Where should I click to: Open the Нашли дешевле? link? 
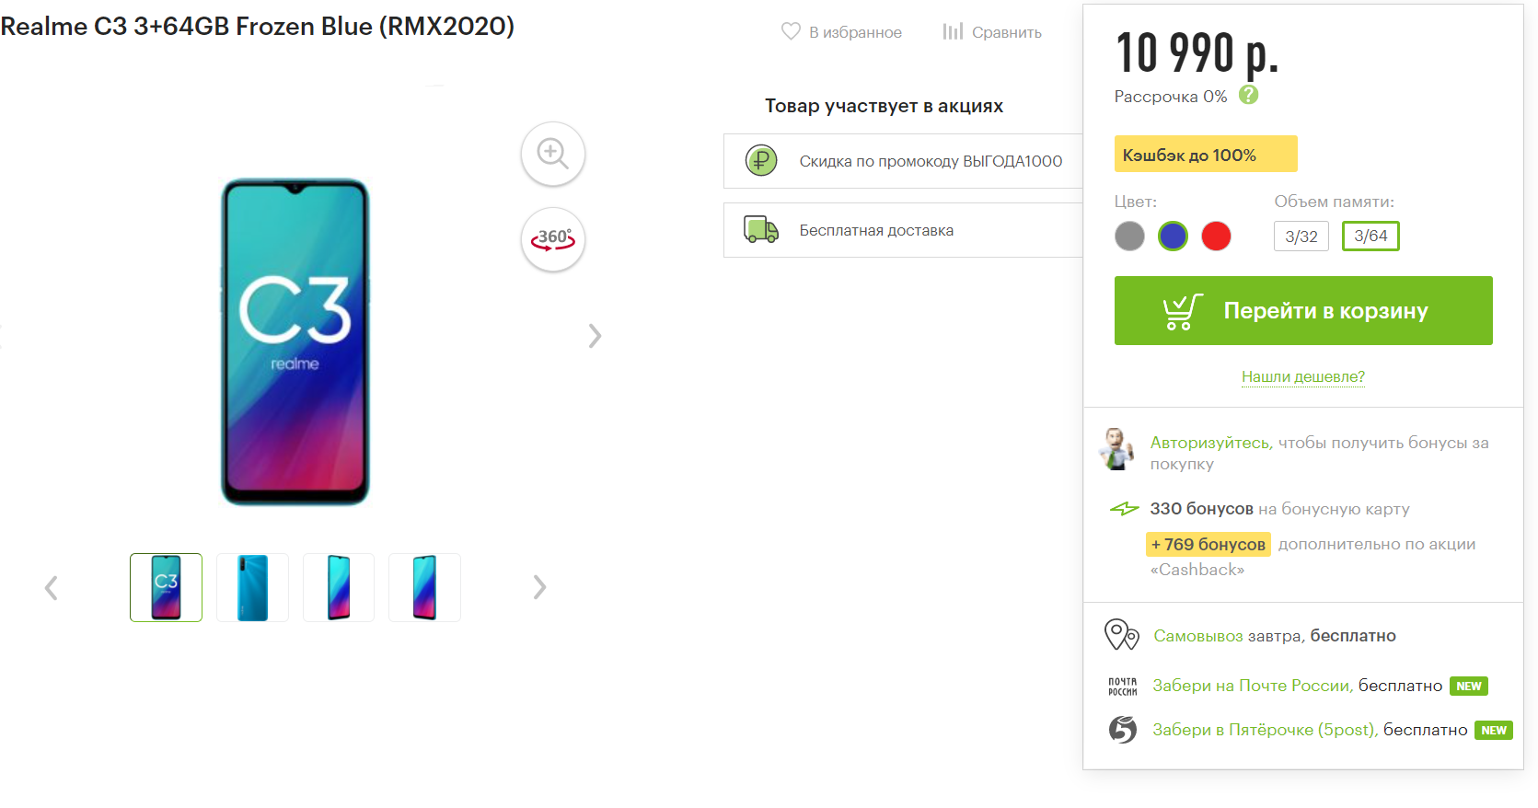pos(1302,376)
